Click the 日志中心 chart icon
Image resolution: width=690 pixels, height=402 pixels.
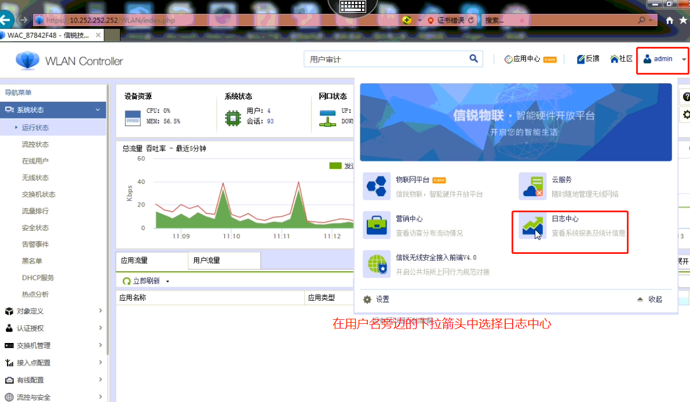532,226
